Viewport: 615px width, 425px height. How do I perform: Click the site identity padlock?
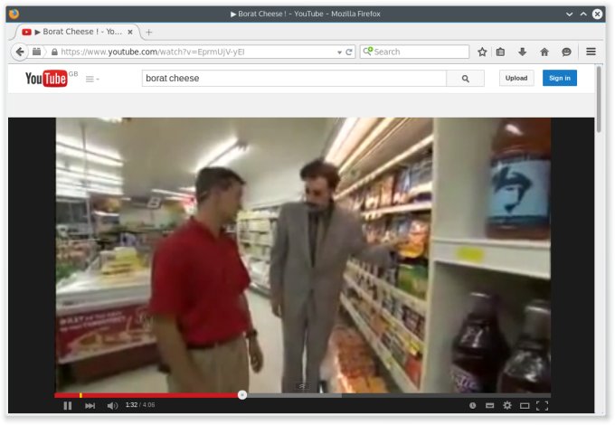(x=54, y=52)
